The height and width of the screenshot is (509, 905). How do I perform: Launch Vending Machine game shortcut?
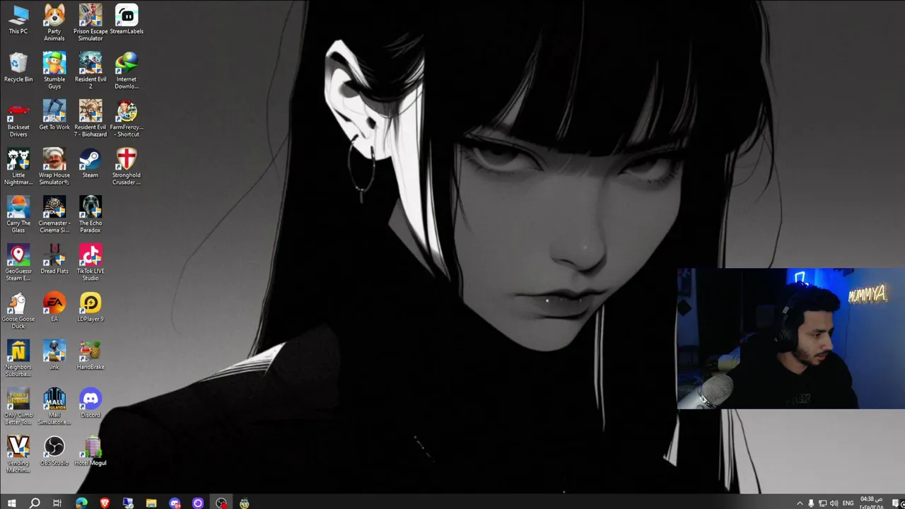click(x=18, y=455)
